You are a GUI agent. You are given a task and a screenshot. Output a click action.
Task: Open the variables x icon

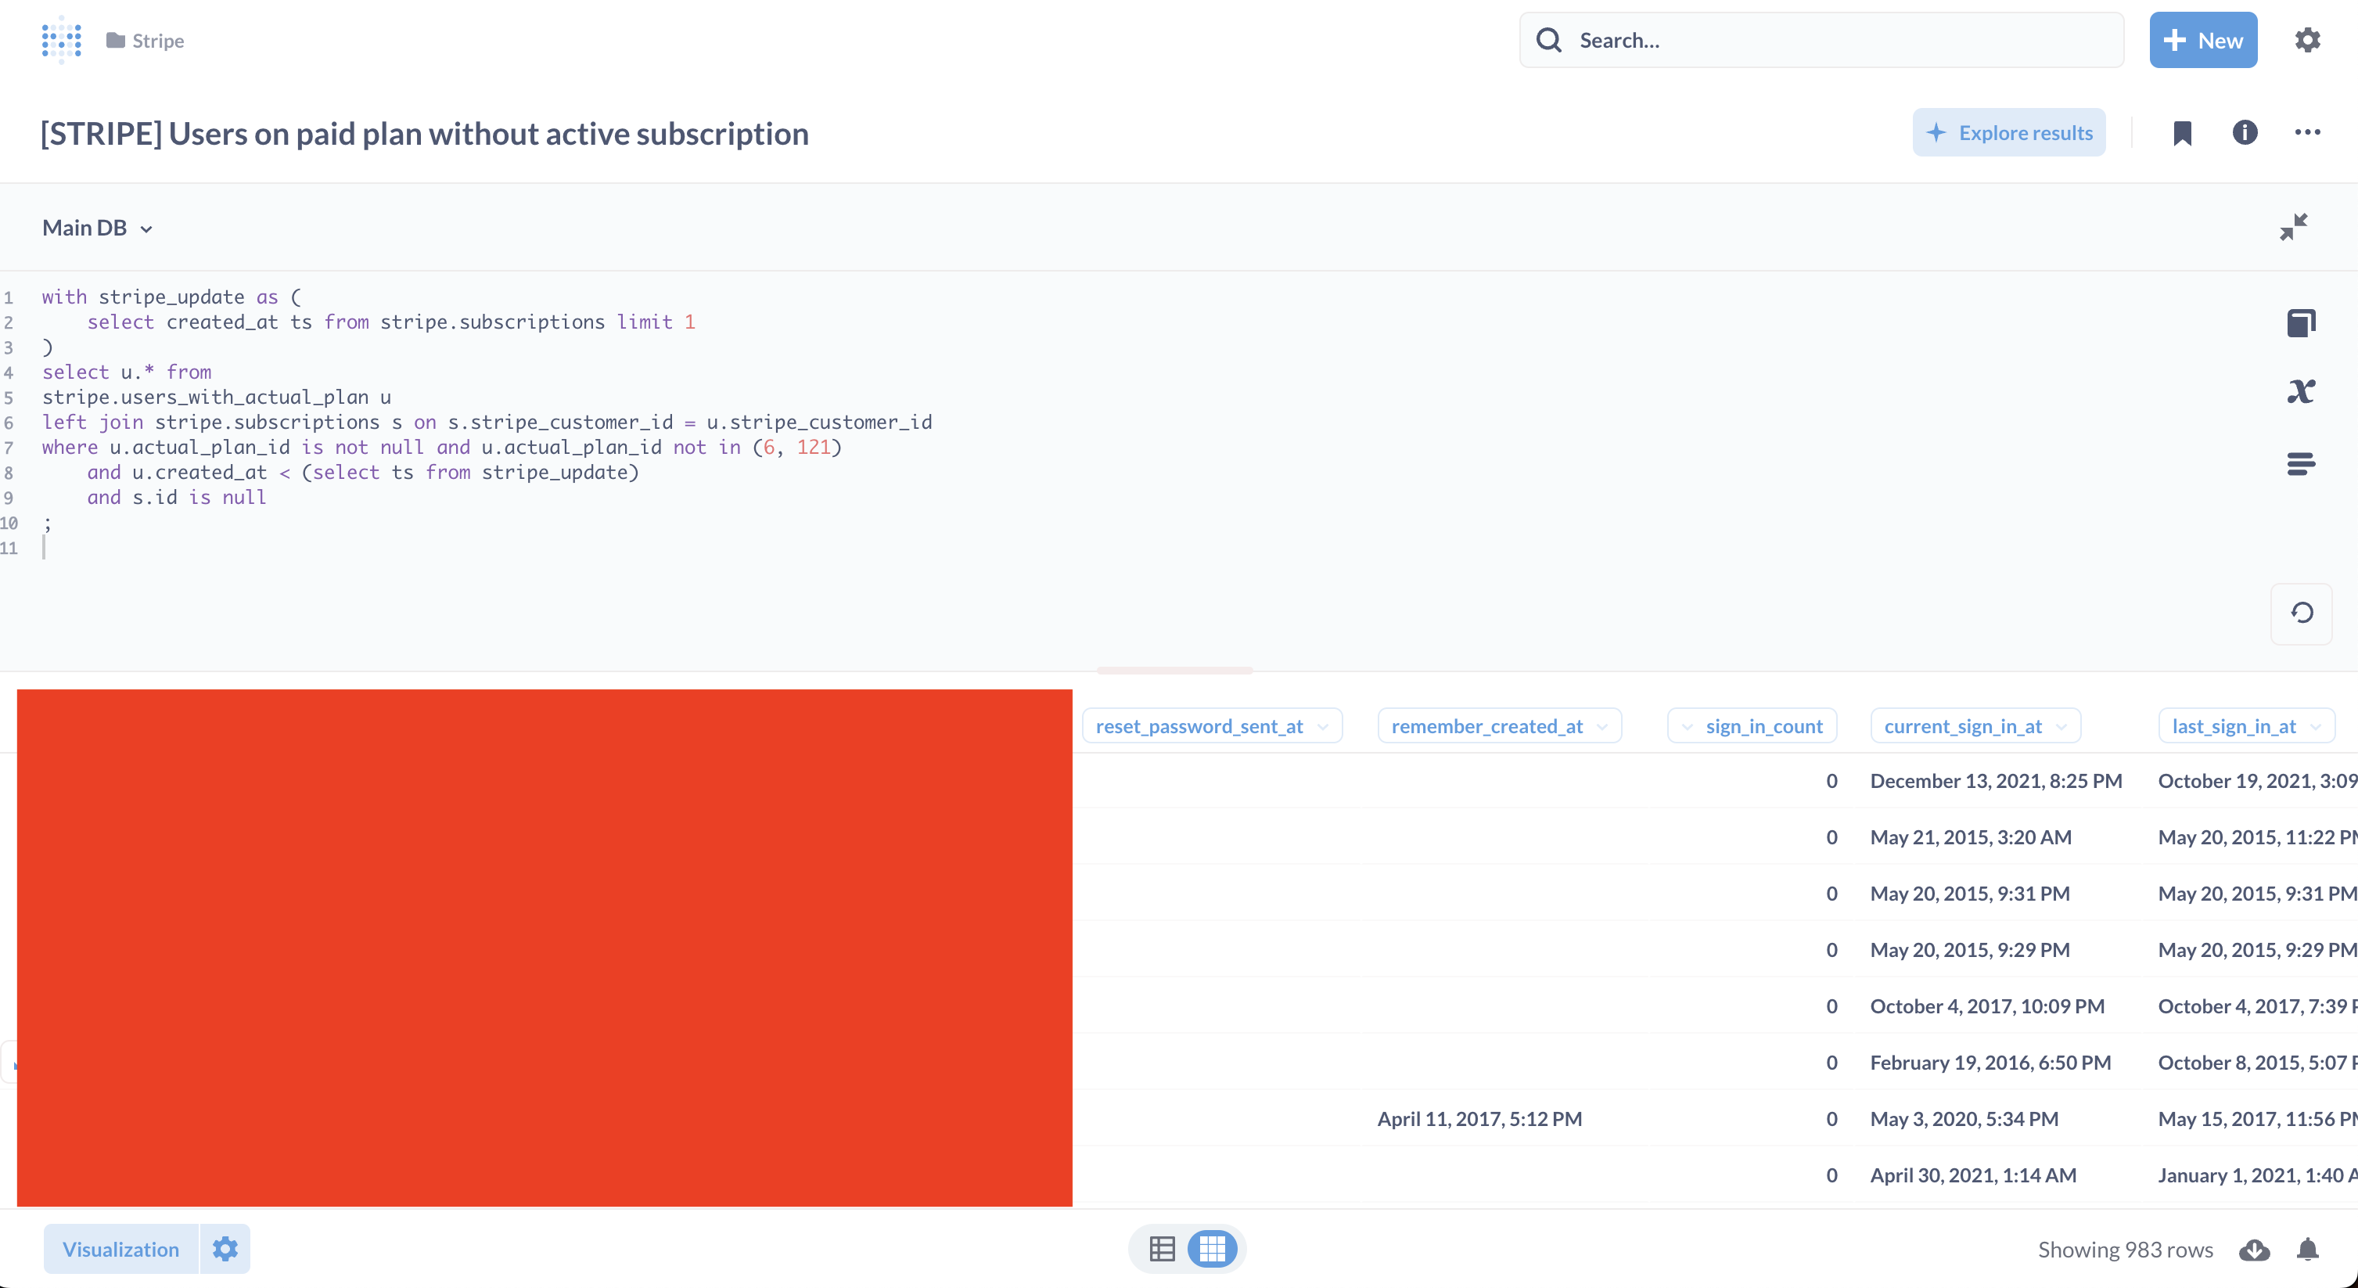[2300, 392]
